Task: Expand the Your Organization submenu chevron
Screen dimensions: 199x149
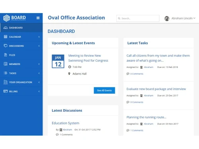Action: point(39,82)
